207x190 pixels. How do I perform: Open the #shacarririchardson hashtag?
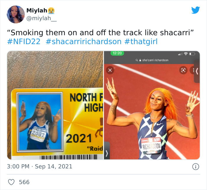point(84,41)
